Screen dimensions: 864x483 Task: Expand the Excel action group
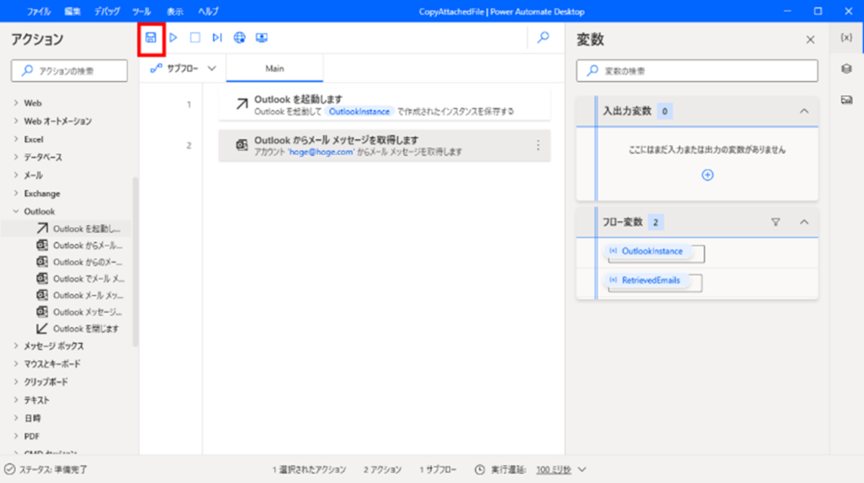[x=16, y=139]
